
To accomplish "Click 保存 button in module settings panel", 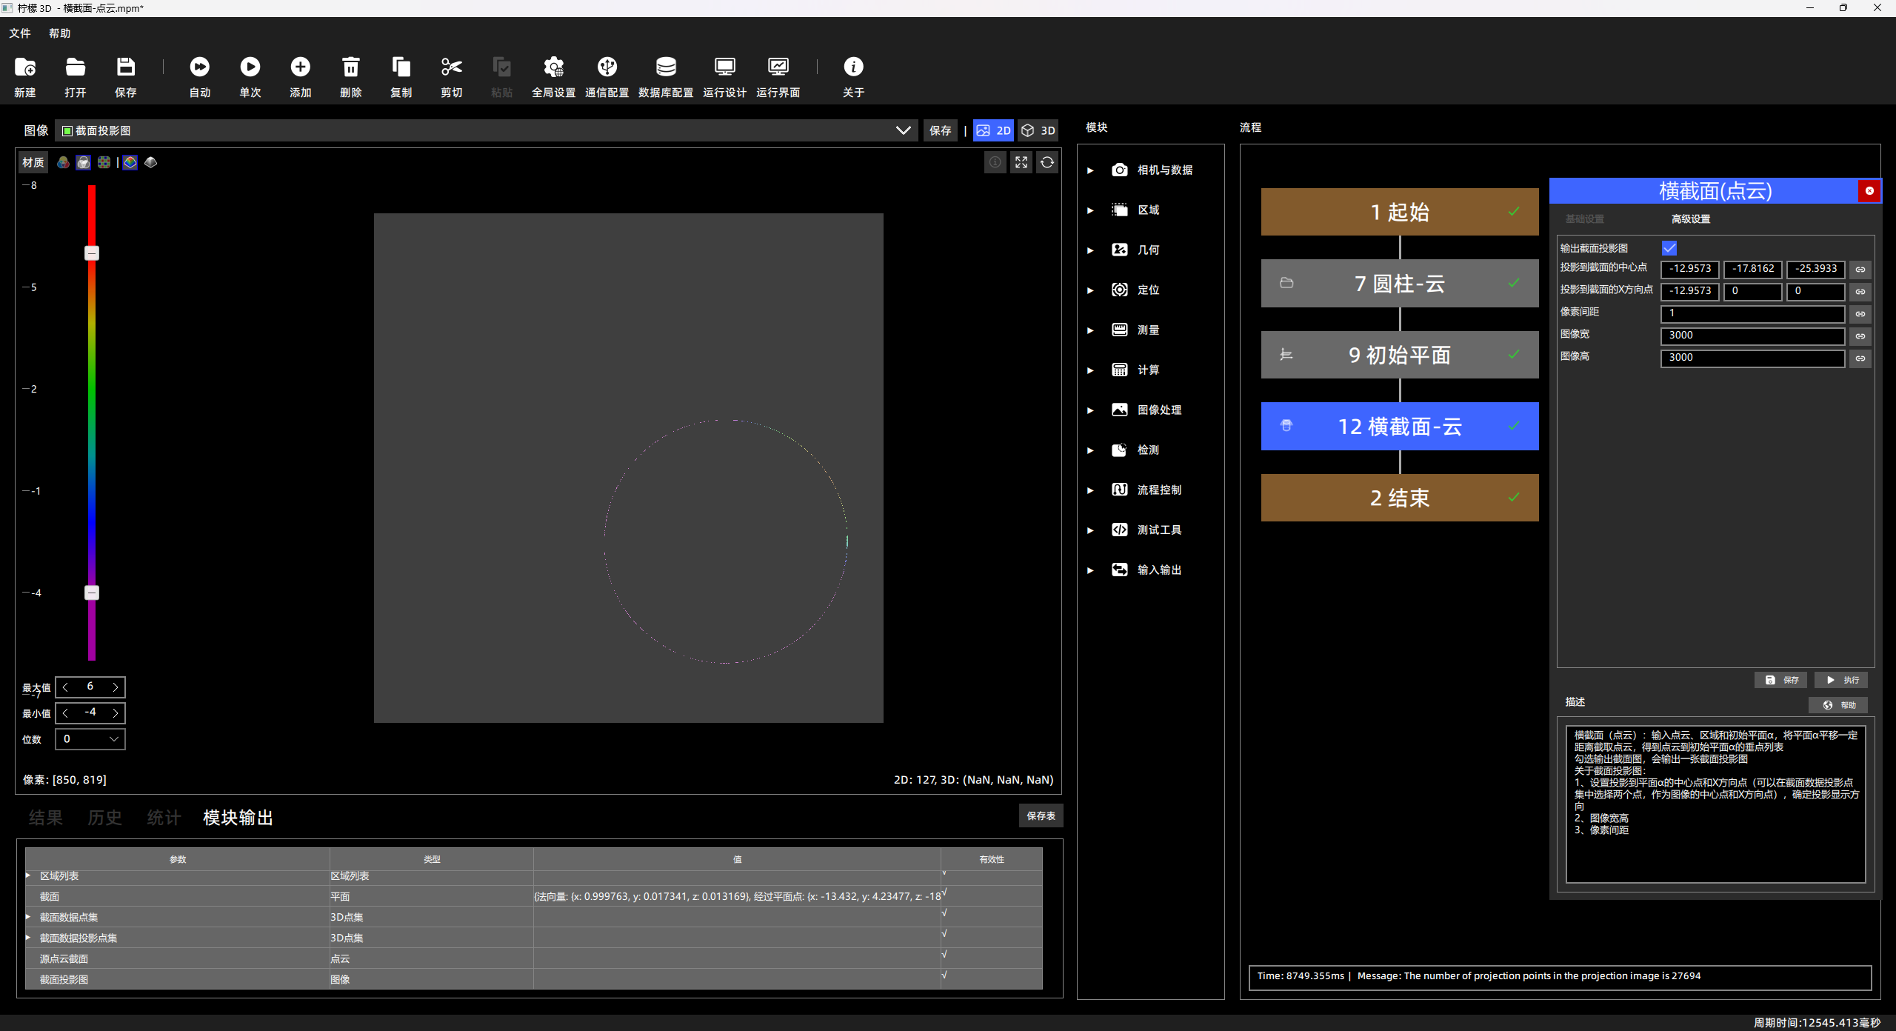I will 1780,680.
